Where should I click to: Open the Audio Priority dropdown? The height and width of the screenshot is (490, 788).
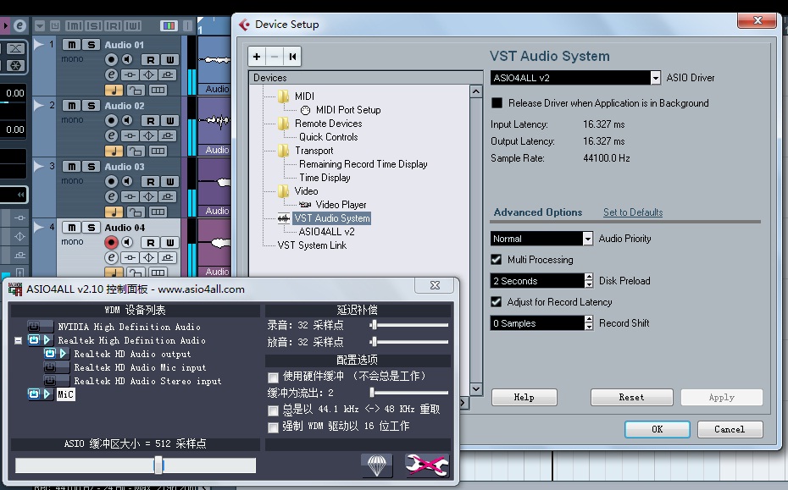pos(588,239)
